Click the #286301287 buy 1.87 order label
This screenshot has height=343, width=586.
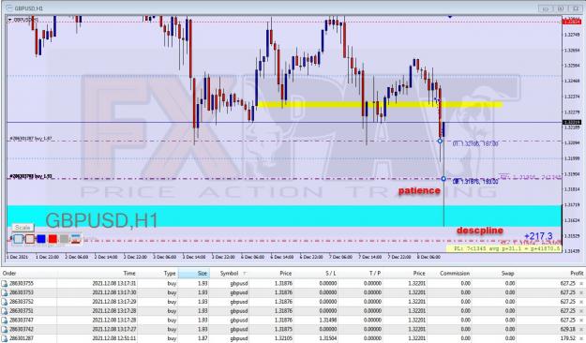31,139
